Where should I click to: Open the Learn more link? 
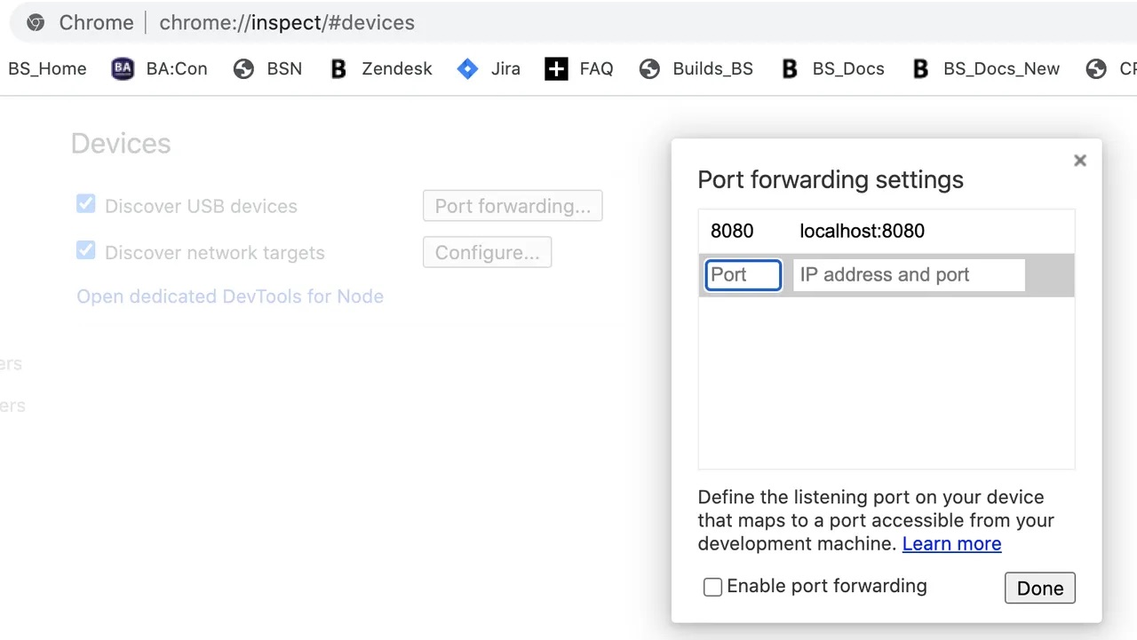(x=951, y=543)
